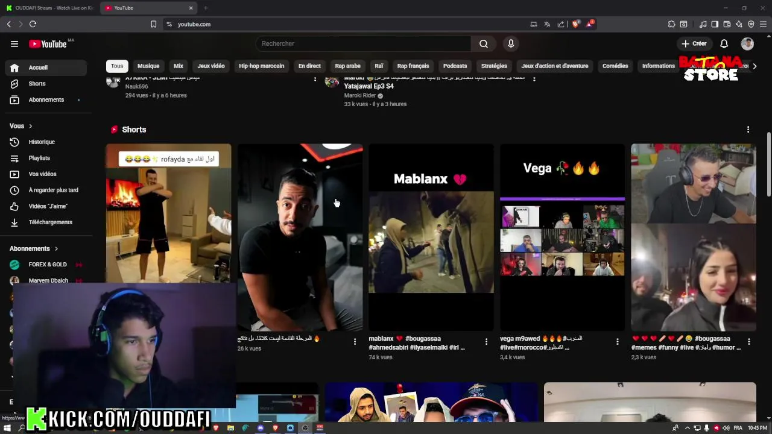Open the YouTube hamburger guide menu
Viewport: 772px width, 434px height.
pos(14,43)
